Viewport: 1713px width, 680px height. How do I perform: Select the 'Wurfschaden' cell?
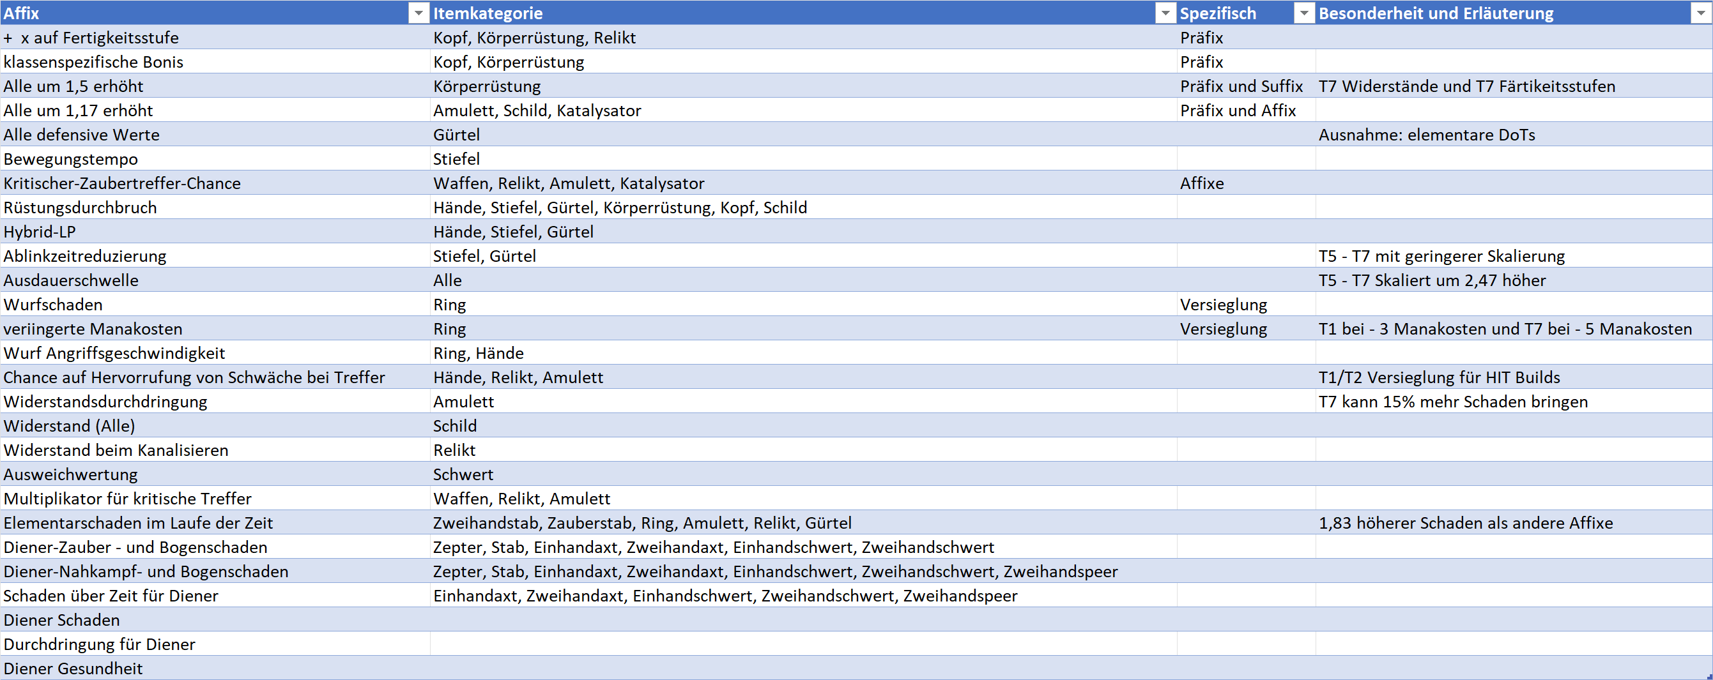pos(215,305)
